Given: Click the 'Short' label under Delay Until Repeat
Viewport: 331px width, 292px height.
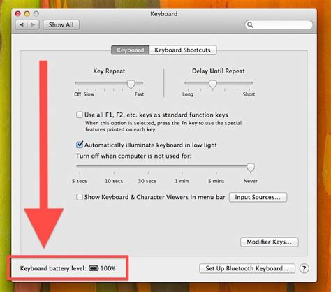Looking at the screenshot, I should 249,94.
